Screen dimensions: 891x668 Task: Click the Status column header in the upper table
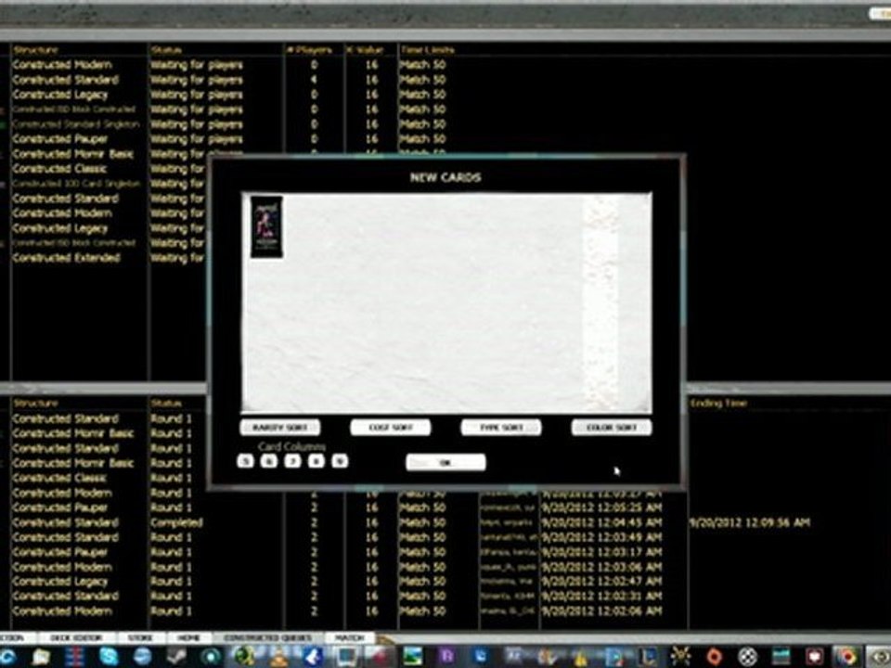[x=166, y=50]
